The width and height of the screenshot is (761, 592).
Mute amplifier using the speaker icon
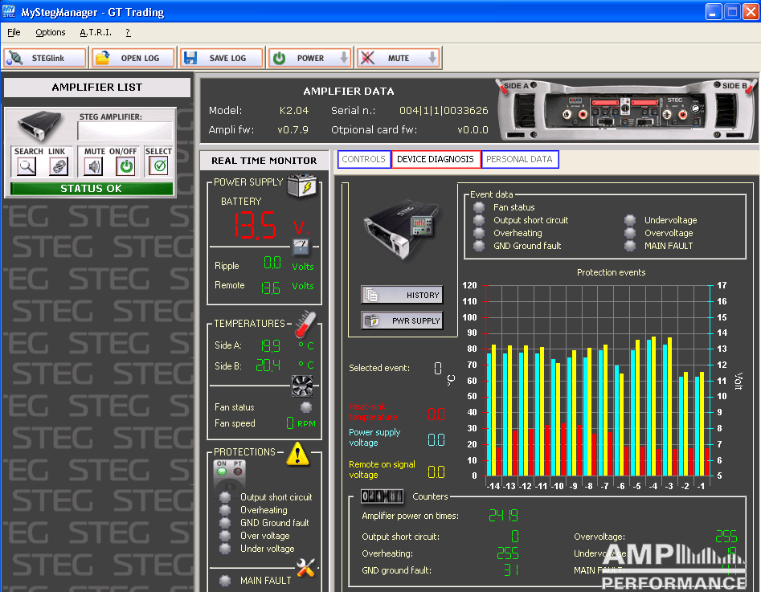pos(95,166)
